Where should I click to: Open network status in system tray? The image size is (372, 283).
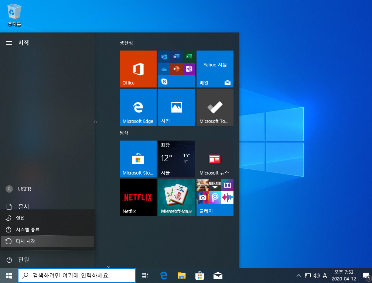(x=308, y=276)
